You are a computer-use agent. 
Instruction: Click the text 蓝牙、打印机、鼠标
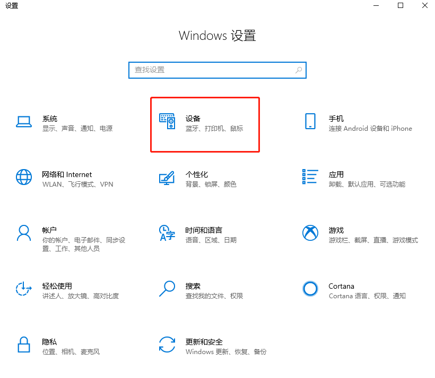(x=214, y=129)
